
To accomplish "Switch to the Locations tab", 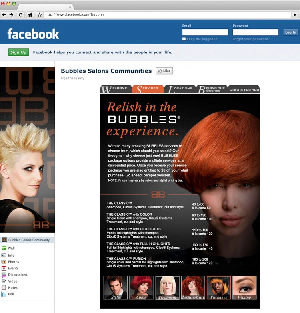I will click(x=180, y=89).
